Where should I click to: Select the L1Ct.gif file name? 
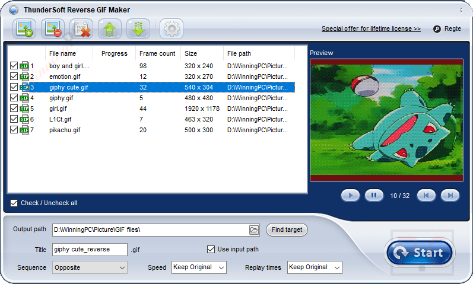[x=61, y=119]
